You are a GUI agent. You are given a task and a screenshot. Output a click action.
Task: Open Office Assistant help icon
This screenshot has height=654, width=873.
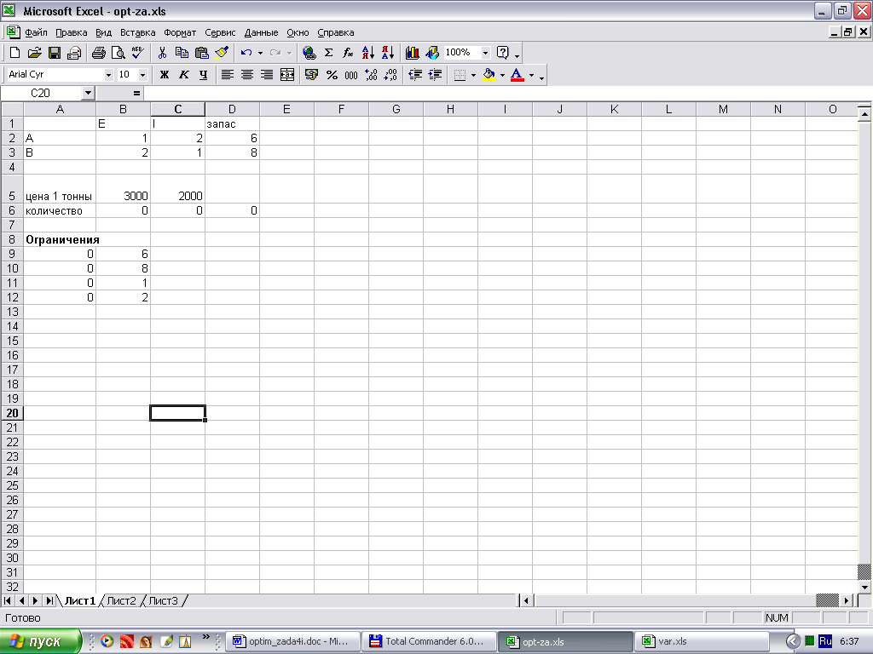coord(503,53)
